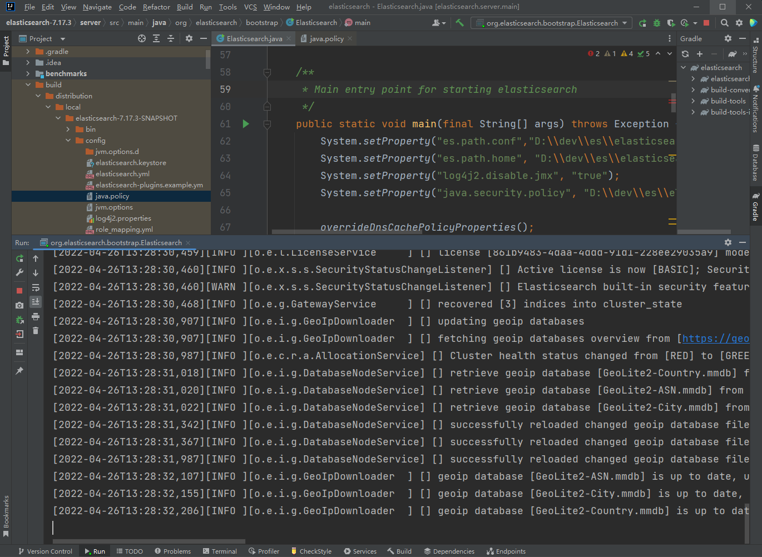Screen dimensions: 762x557
Task: Toggle the Database tool window
Action: coord(755,163)
